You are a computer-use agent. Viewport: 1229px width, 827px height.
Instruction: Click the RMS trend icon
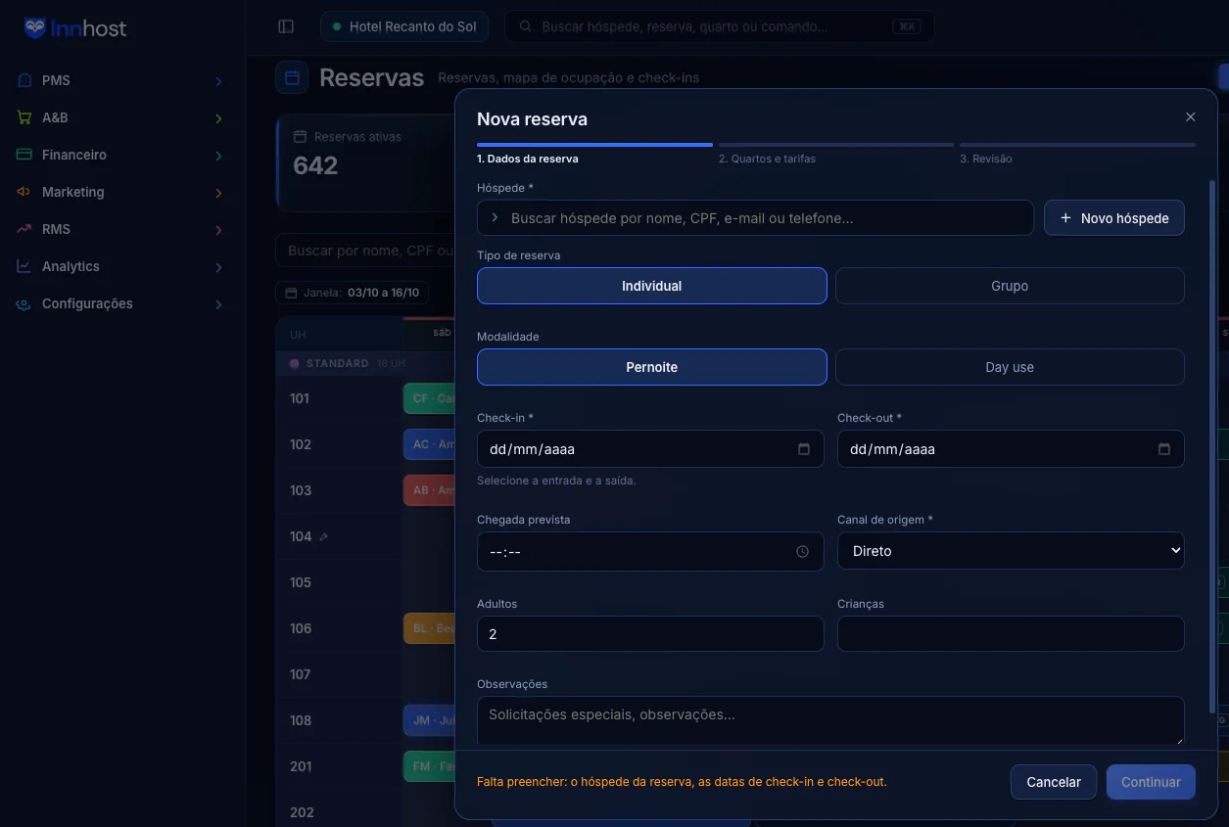24,229
